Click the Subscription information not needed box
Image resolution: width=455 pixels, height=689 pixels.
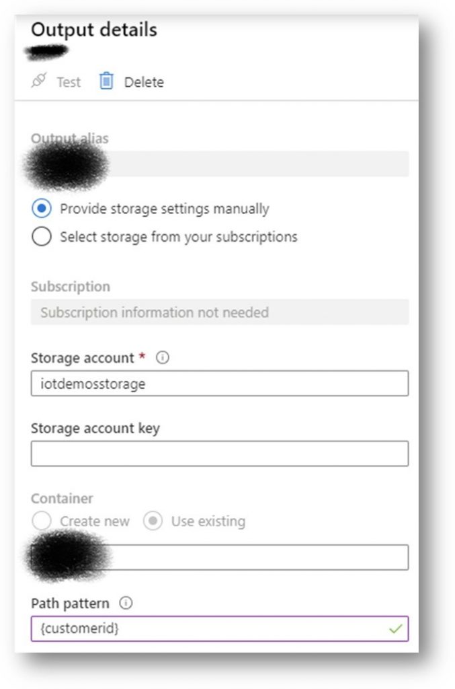point(220,312)
